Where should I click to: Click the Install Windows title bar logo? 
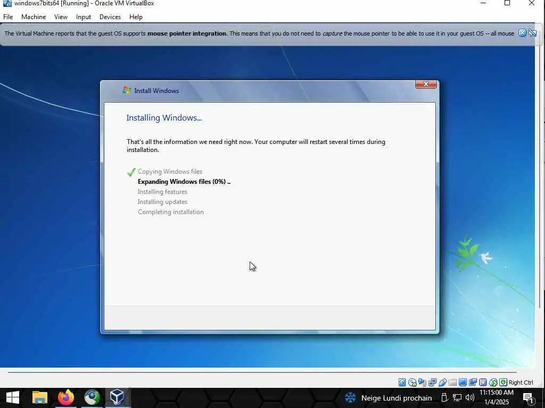point(127,90)
